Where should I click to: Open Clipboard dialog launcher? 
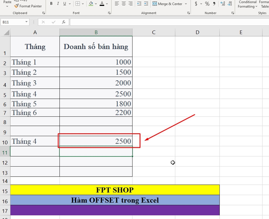[x=44, y=13]
